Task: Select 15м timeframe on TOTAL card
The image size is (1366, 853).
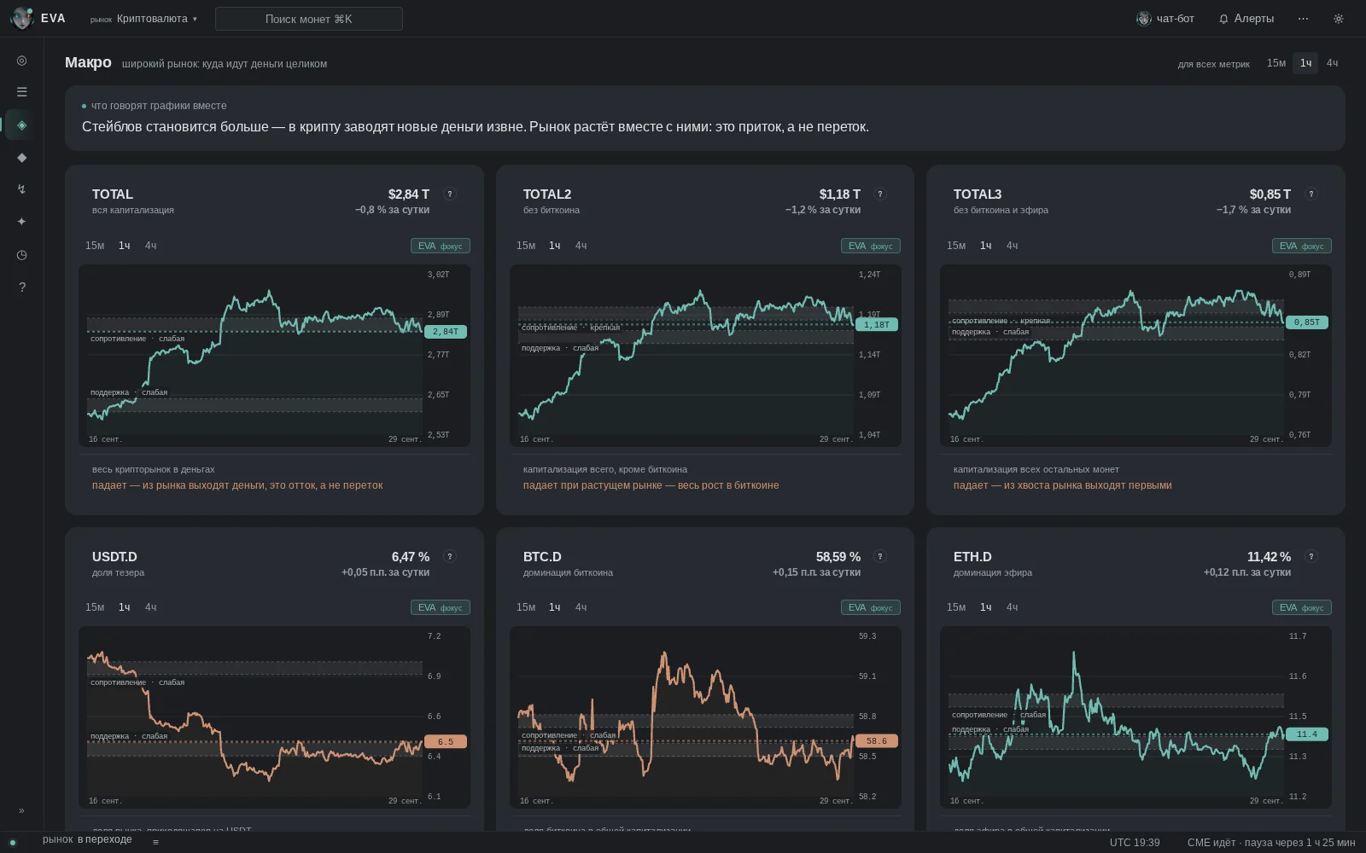Action: pos(95,246)
